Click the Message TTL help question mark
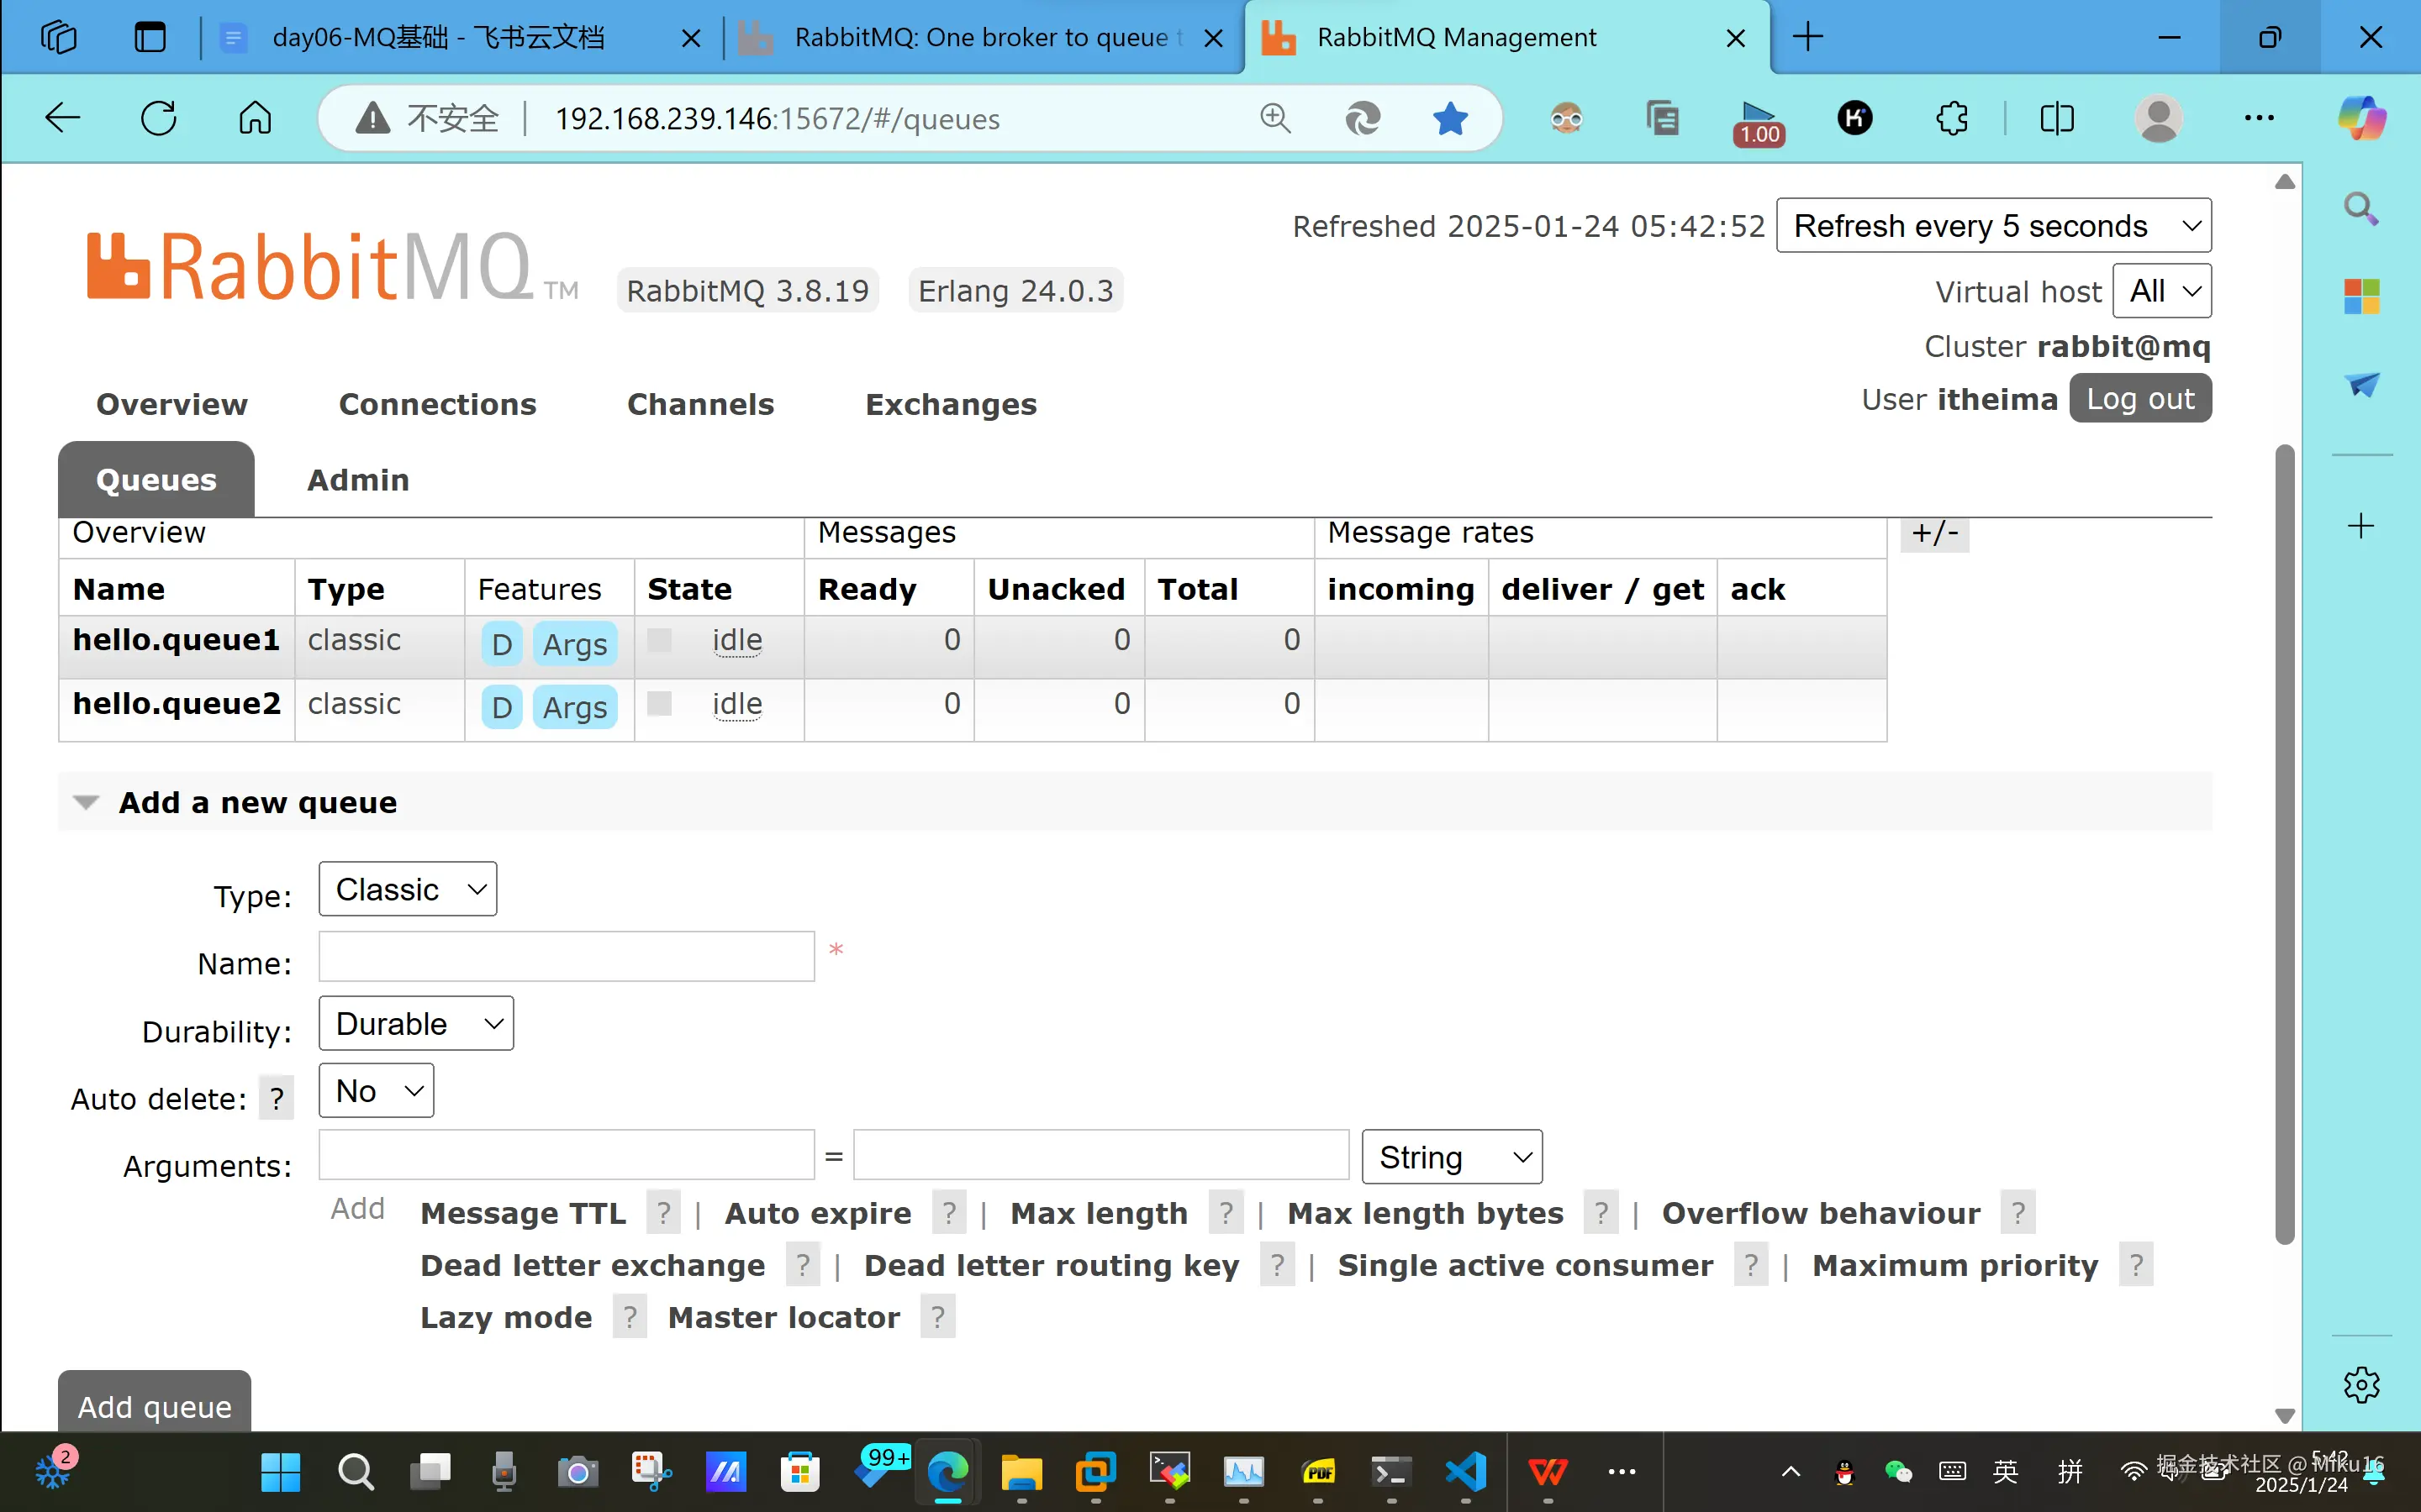The width and height of the screenshot is (2421, 1512). click(x=663, y=1213)
